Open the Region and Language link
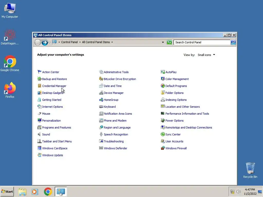The image size is (263, 197). point(117,127)
